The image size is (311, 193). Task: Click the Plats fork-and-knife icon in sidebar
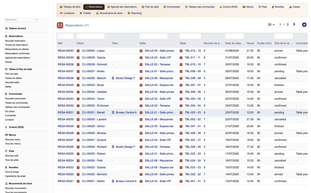(x=6, y=151)
